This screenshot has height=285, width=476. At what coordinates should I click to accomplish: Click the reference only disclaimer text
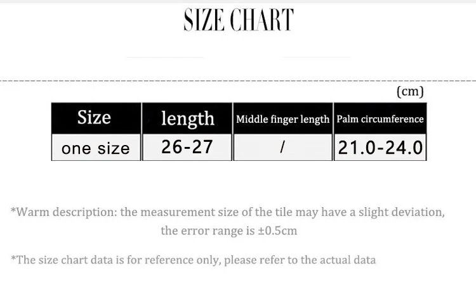coord(194,260)
